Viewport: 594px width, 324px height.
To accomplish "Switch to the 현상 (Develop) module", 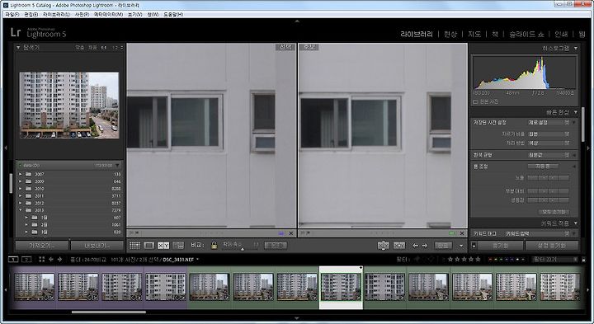I will point(450,34).
